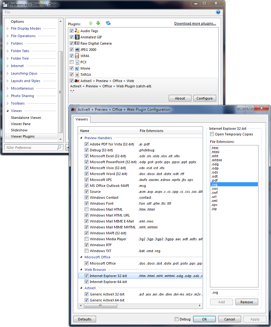Open Slideshow preferences page

19,130
